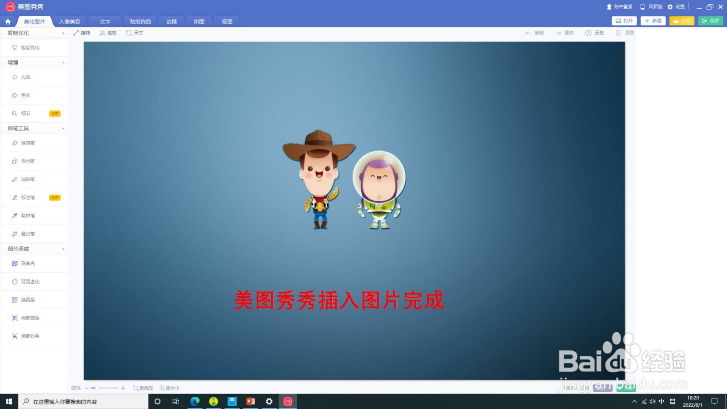Click the 保存 save button
This screenshot has width=727, height=409.
tap(711, 21)
